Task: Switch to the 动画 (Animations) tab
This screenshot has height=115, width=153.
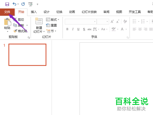Action: pyautogui.click(x=72, y=12)
